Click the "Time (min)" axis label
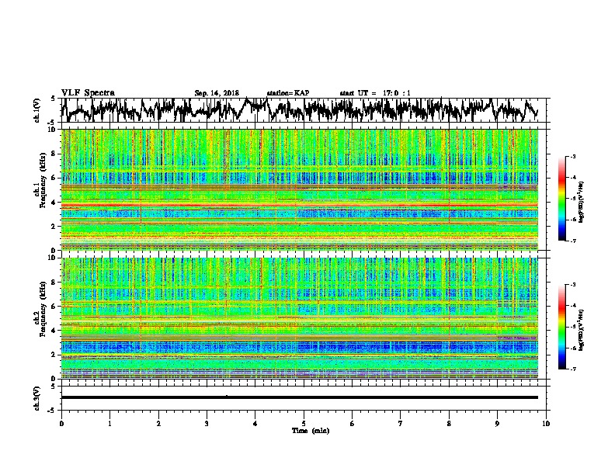Screen dimensions: 615x475 [x=311, y=431]
